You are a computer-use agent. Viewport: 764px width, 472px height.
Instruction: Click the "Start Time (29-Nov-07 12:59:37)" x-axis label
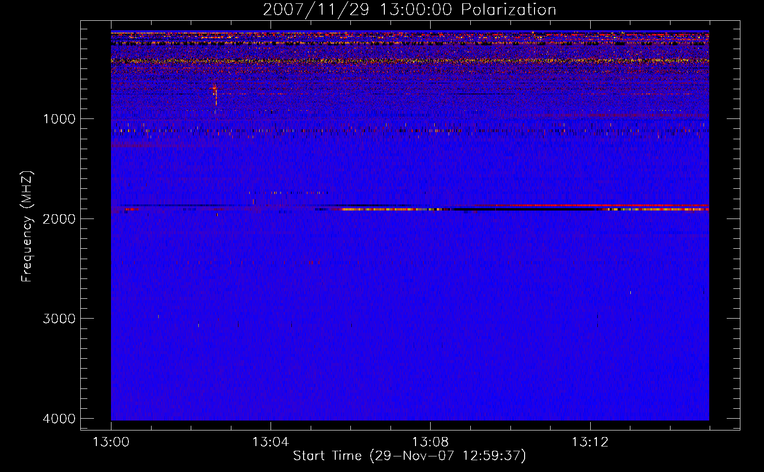[409, 456]
